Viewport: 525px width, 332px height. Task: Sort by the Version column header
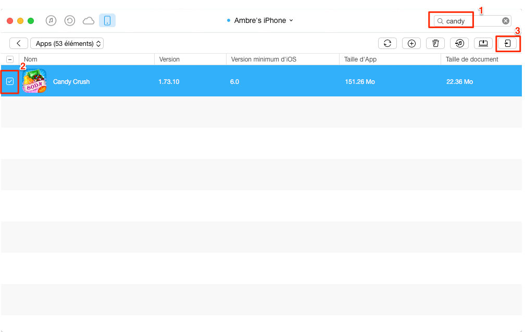pos(169,59)
